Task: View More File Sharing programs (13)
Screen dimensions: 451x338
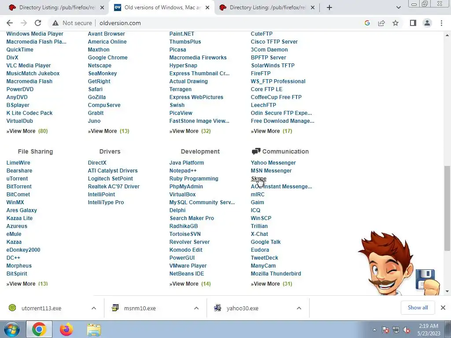Action: point(27,284)
